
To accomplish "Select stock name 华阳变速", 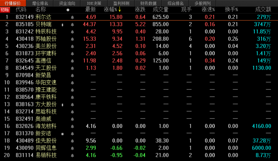I will pos(46,82).
